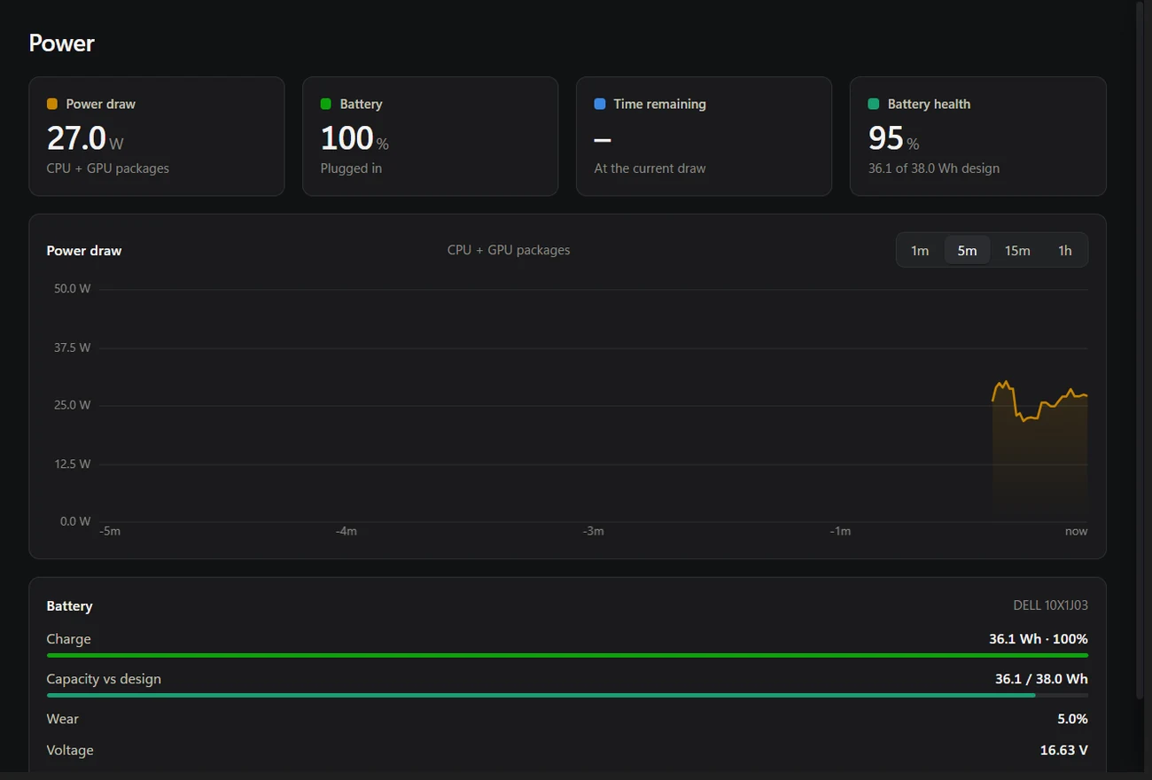Click 'At the current draw' caption
This screenshot has height=780, width=1152.
(x=650, y=168)
